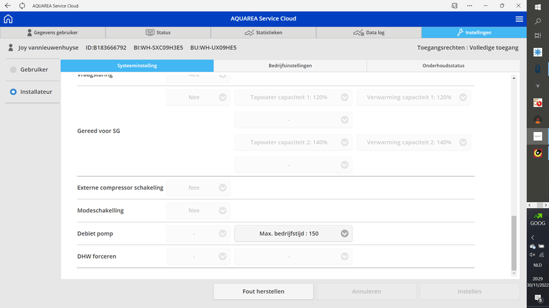The width and height of the screenshot is (549, 308).
Task: Show hidden tray icons chevron
Action: (533, 238)
